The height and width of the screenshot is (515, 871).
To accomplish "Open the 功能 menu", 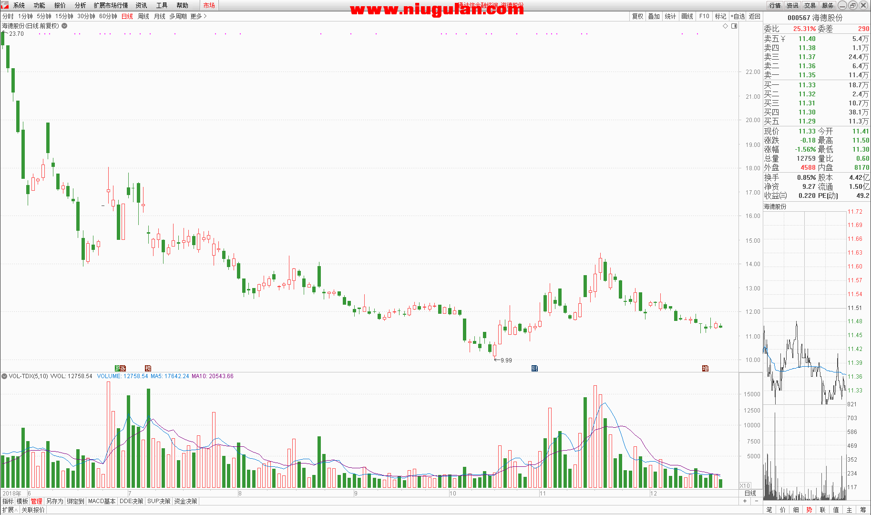I will tap(40, 5).
